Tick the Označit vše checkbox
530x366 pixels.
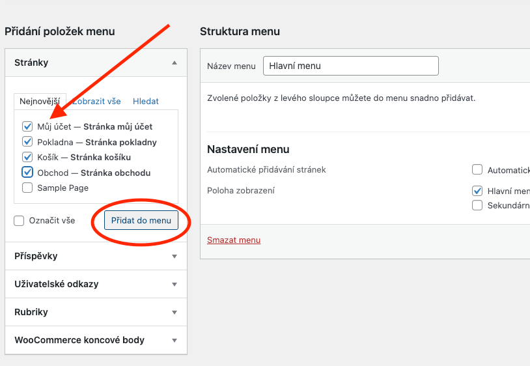[19, 221]
